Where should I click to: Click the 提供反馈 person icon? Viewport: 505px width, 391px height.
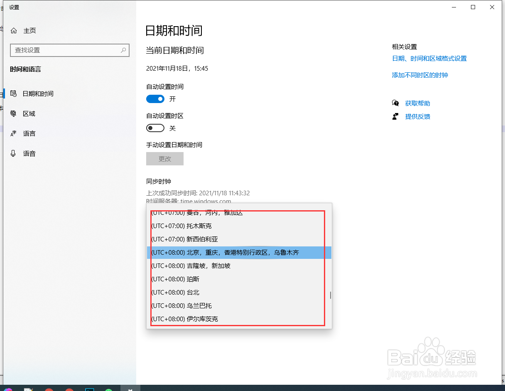coord(395,116)
